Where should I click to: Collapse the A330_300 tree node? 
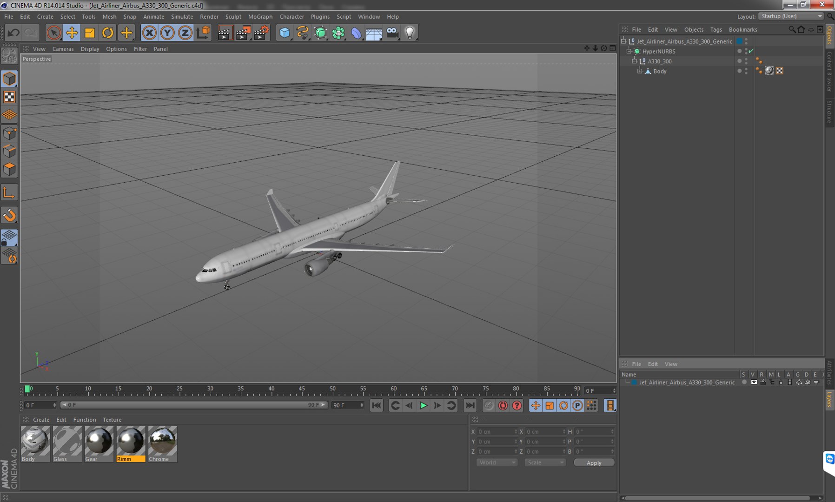634,61
